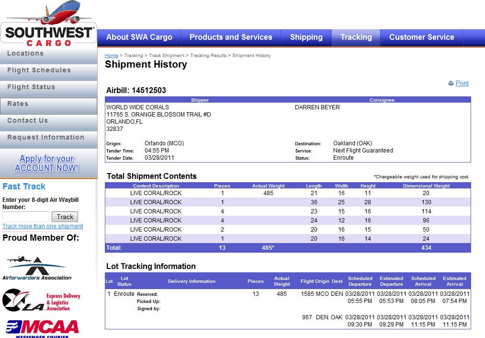Click the Fast Track heading
The width and height of the screenshot is (485, 338).
pos(24,186)
